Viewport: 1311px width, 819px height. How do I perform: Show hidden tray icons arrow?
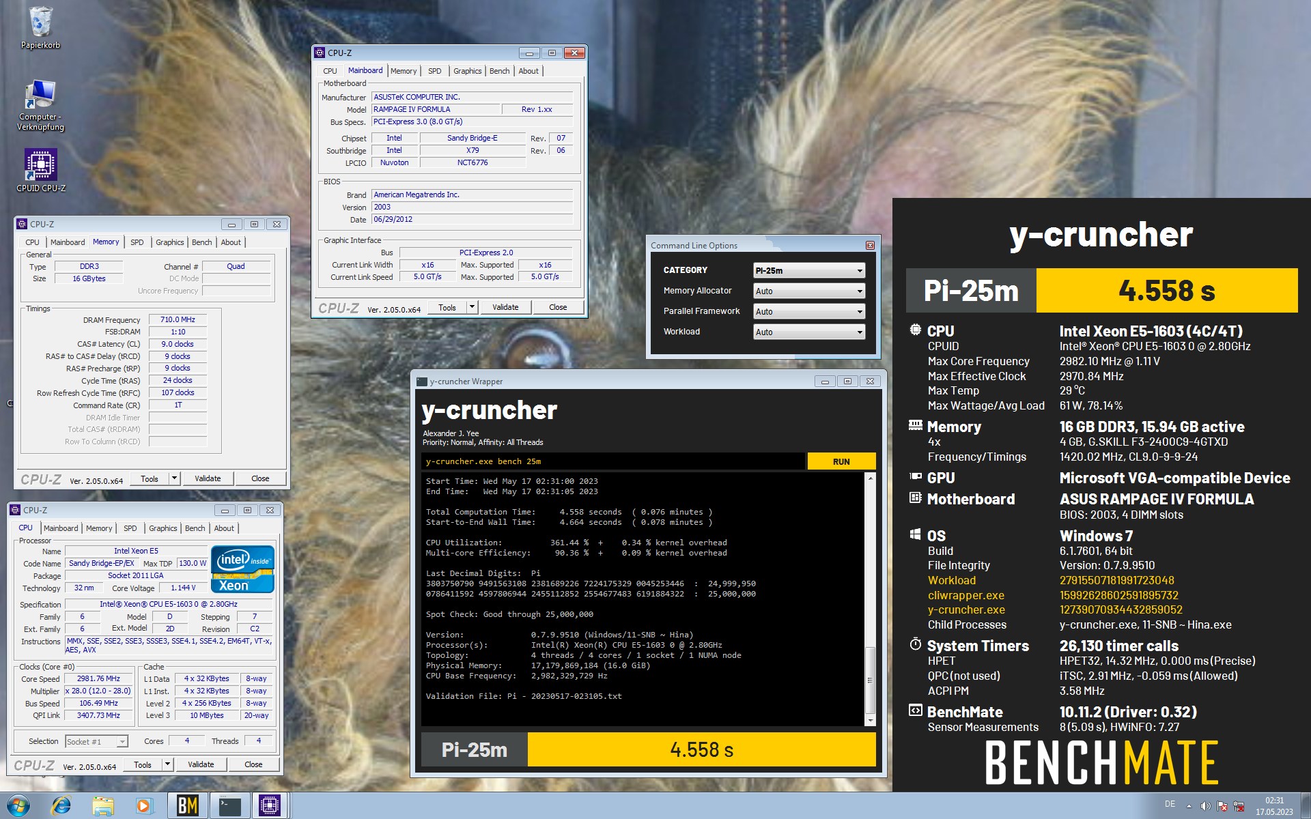click(1189, 806)
